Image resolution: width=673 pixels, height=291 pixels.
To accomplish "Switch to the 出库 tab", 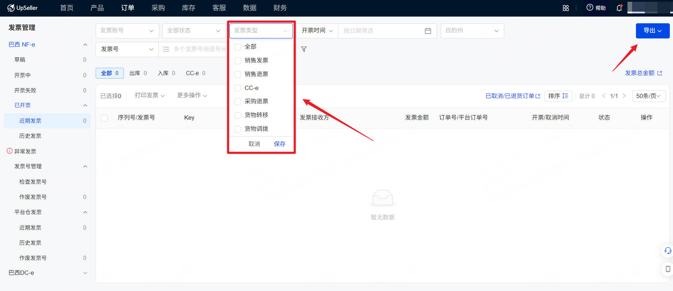I will (138, 73).
